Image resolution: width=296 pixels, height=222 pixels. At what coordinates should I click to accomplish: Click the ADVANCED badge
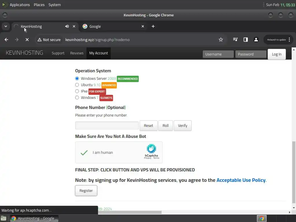pyautogui.click(x=109, y=85)
